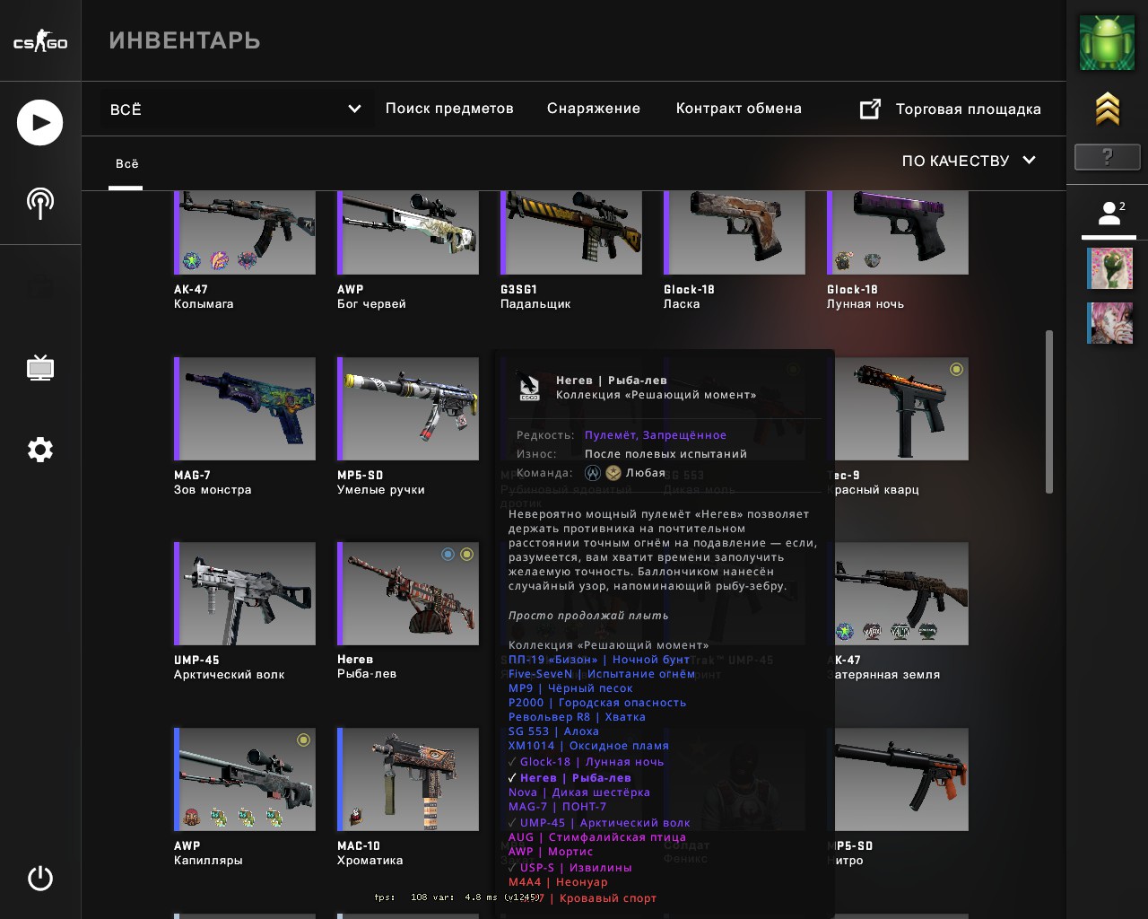Screen dimensions: 1148x919
Task: Click the power quit icon
Action: coord(40,878)
